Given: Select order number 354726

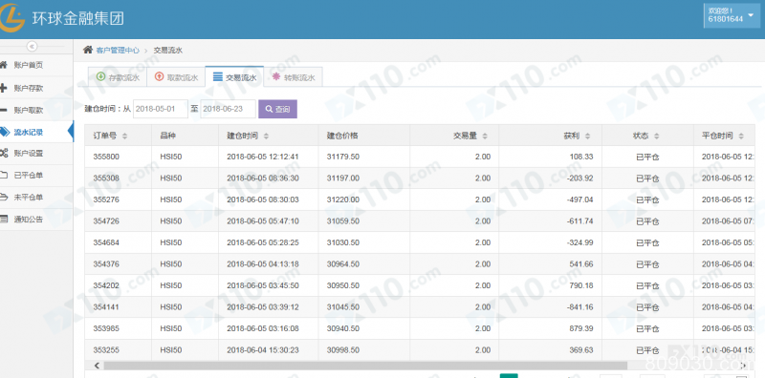Looking at the screenshot, I should pos(106,221).
